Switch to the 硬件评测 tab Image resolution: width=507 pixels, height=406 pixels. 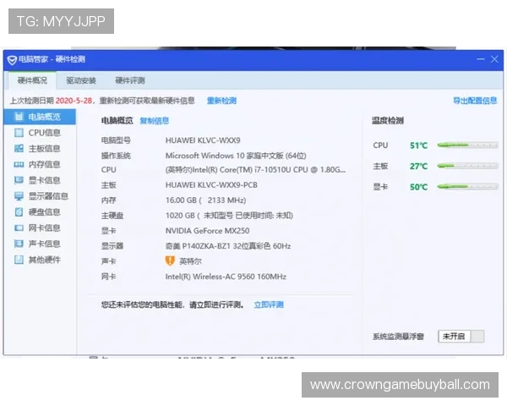point(130,80)
